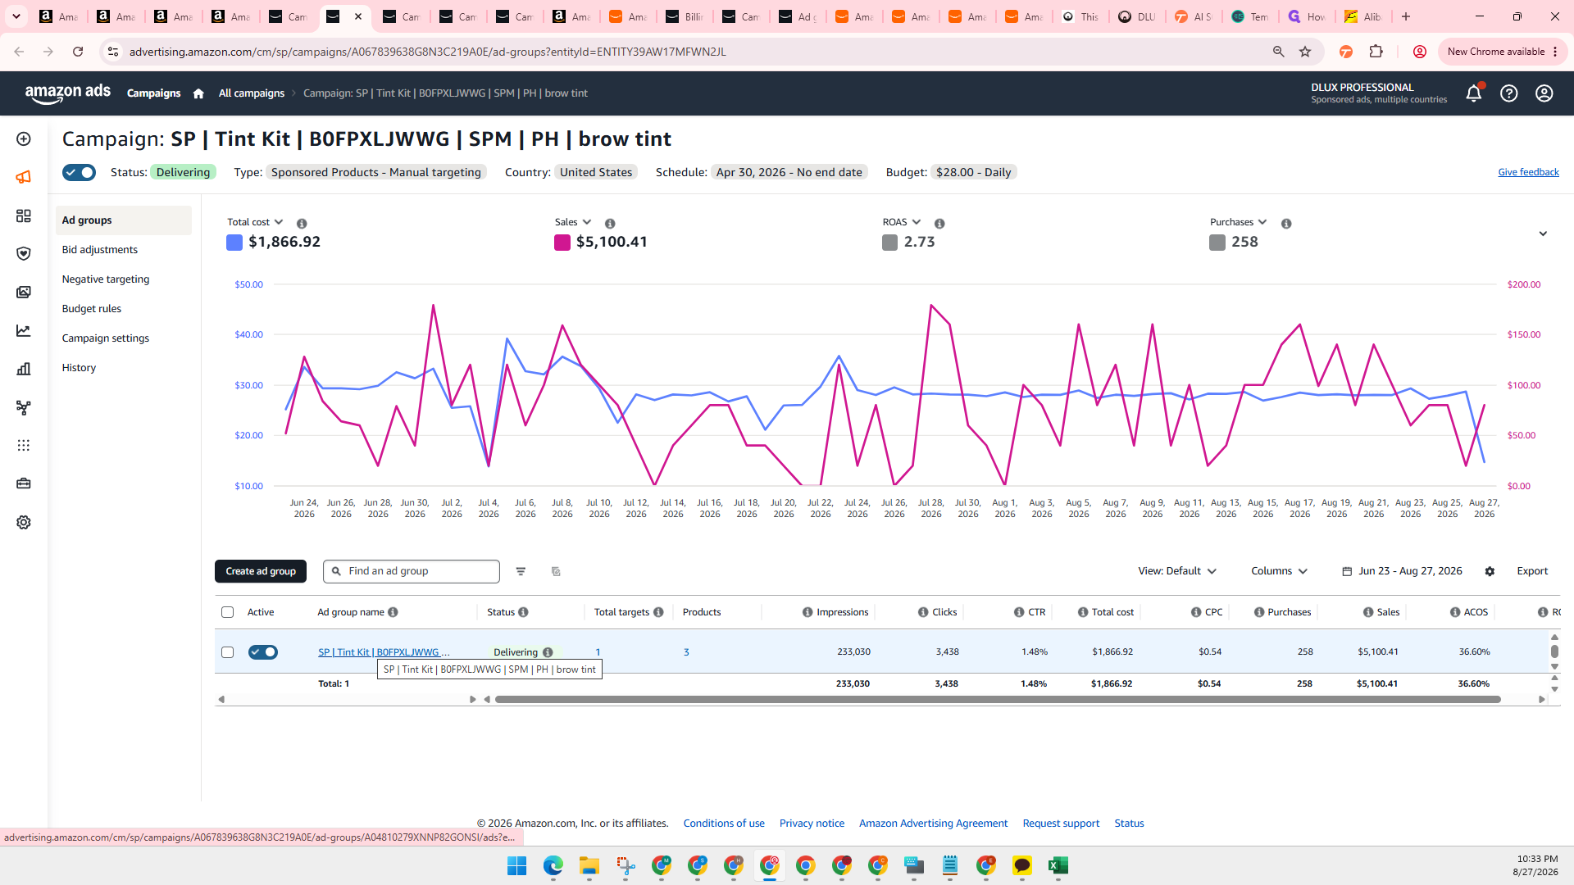Viewport: 1574px width, 885px height.
Task: Click the blue Total cost color swatch
Action: (x=234, y=243)
